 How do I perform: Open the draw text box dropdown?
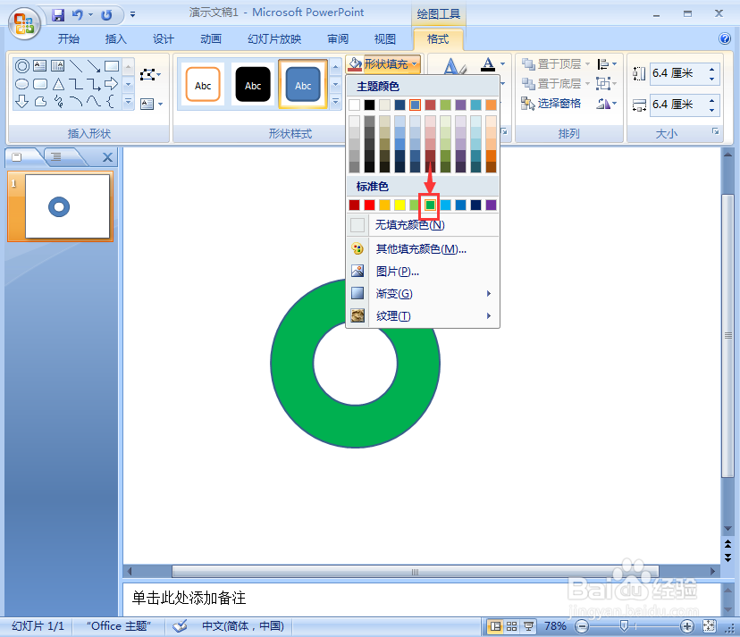(x=152, y=104)
